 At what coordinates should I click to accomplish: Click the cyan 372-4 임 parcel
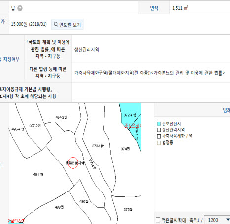coord(130,115)
